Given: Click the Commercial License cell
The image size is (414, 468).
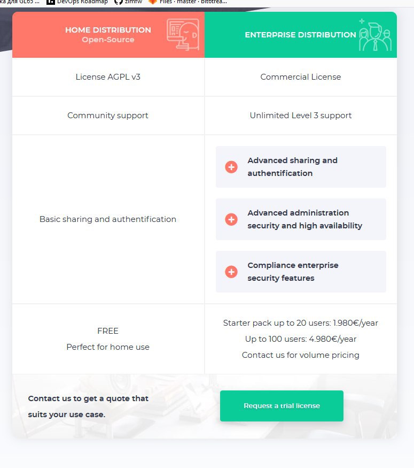Looking at the screenshot, I should point(300,77).
